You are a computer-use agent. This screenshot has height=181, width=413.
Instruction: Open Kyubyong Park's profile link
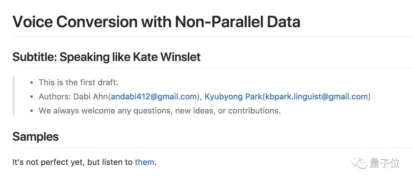pos(233,97)
